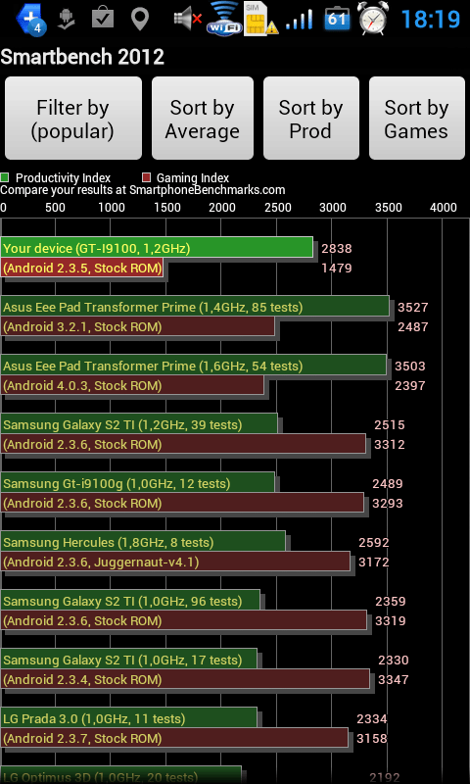Select Samsung Hercules 1,8GHz 8 tests bar
The width and height of the screenshot is (470, 784).
[143, 541]
